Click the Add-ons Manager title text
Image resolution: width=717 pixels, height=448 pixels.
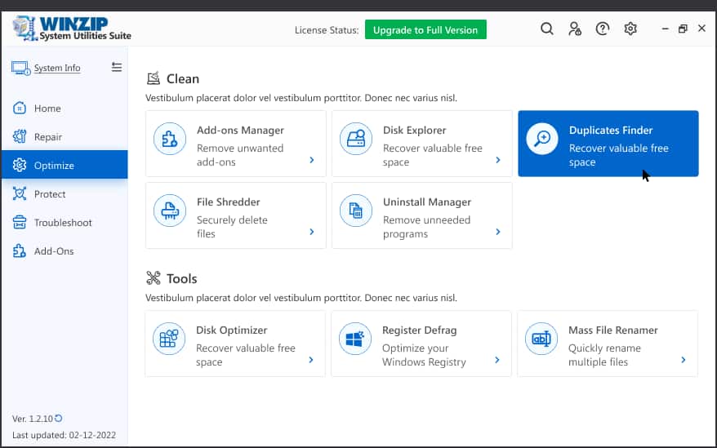coord(240,131)
